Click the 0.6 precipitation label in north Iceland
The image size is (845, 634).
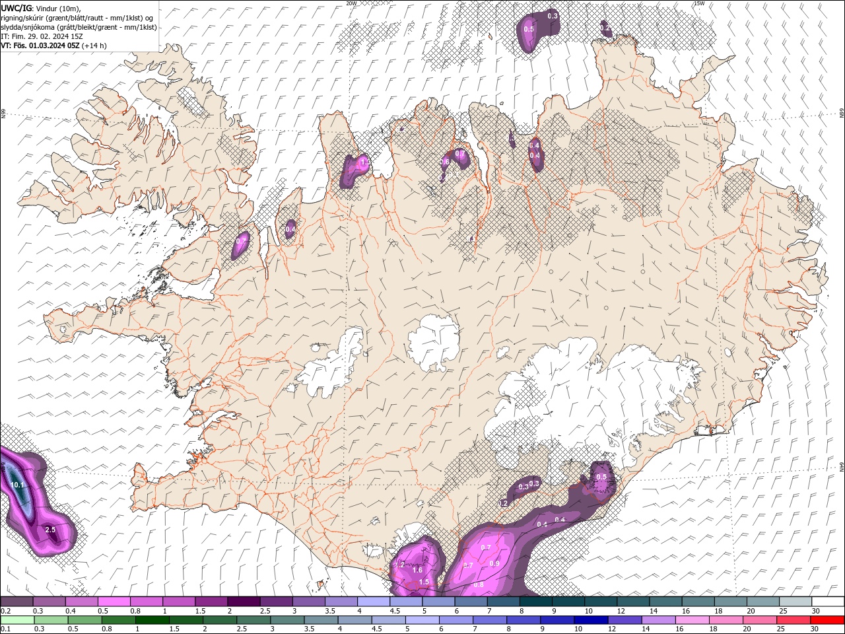click(x=445, y=162)
